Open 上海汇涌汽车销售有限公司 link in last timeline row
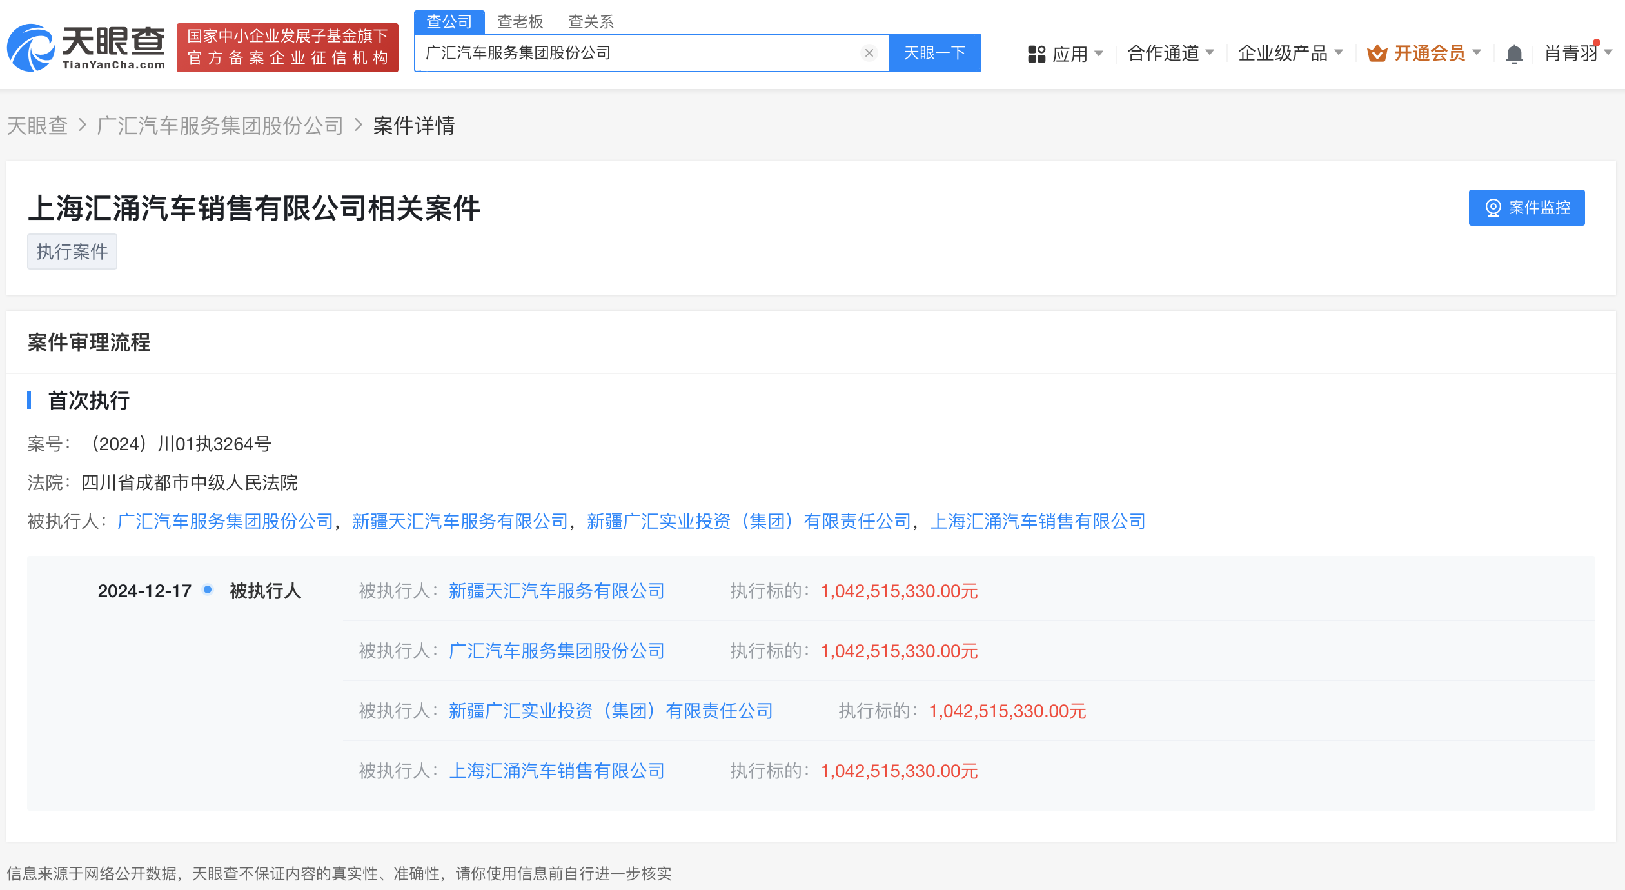Screen dimensions: 1625x890 click(556, 771)
